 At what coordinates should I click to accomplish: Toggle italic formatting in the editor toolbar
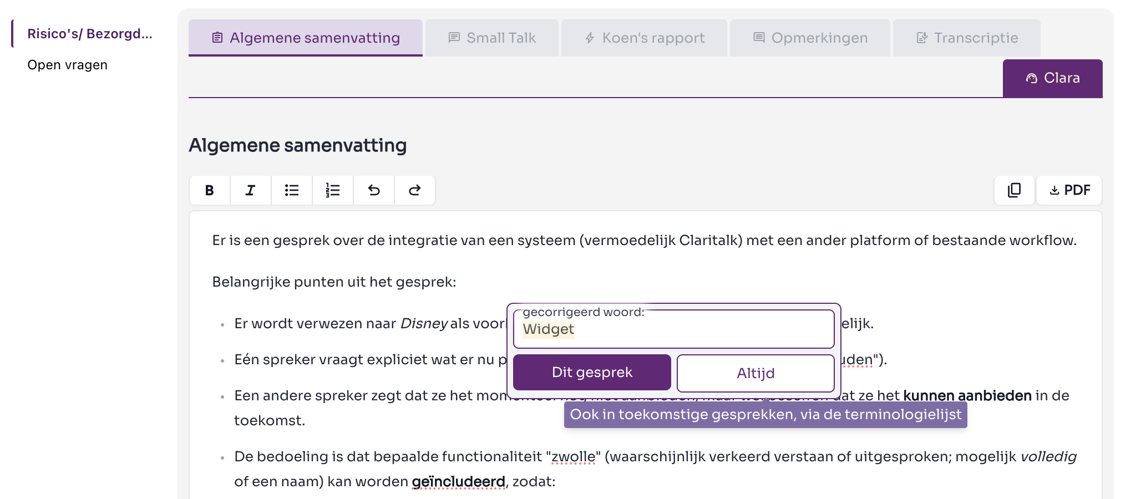click(250, 190)
